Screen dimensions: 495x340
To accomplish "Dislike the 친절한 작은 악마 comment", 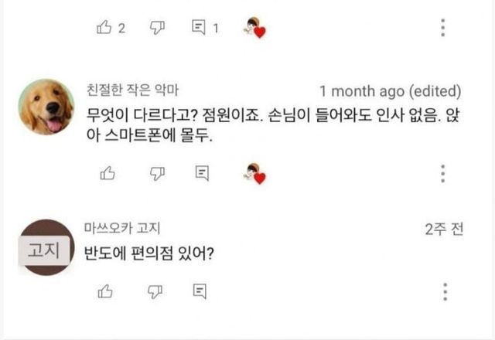I will (155, 172).
